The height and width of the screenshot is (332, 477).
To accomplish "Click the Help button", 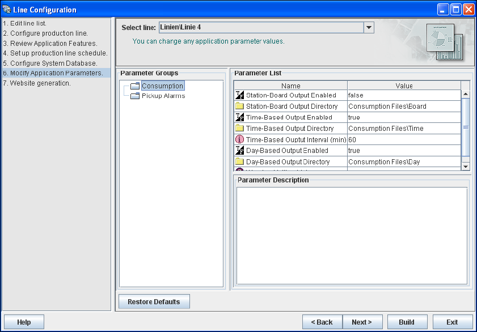I will [x=24, y=322].
